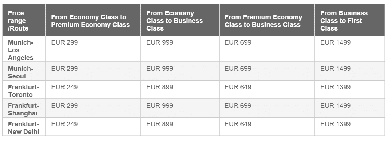Select EUR 999 price in Frankfurt-Shanghai row
Viewport: 391px width, 142px height.
pos(160,106)
